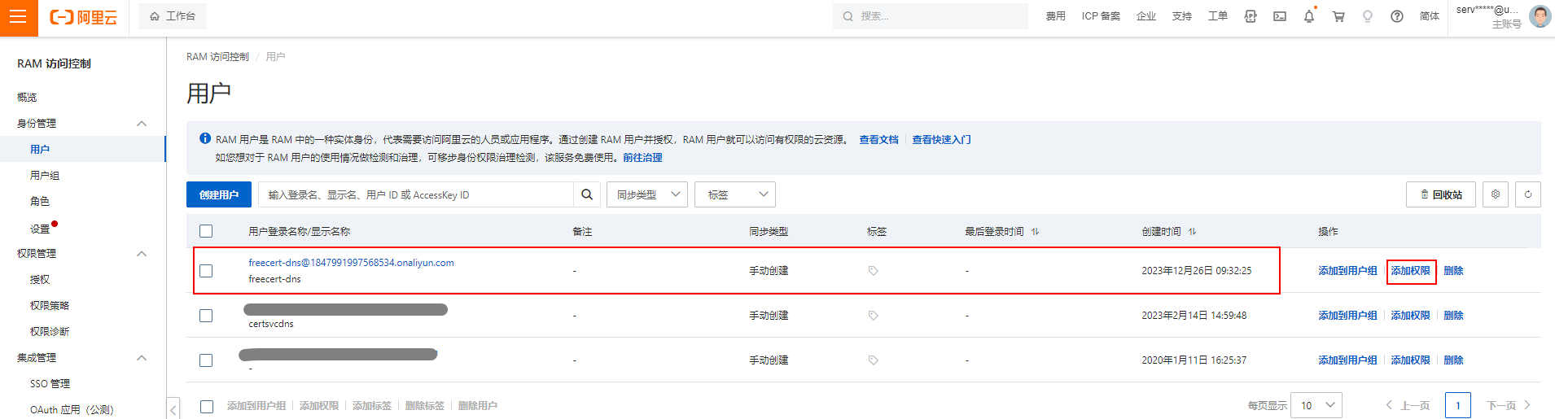Open the notifications bell

coord(1309,16)
